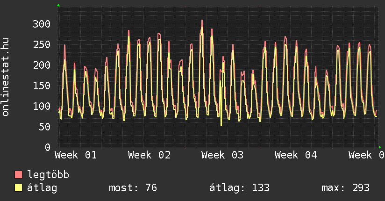Click the 50 y-axis tick label
The width and height of the screenshot is (385, 201).
(44, 127)
